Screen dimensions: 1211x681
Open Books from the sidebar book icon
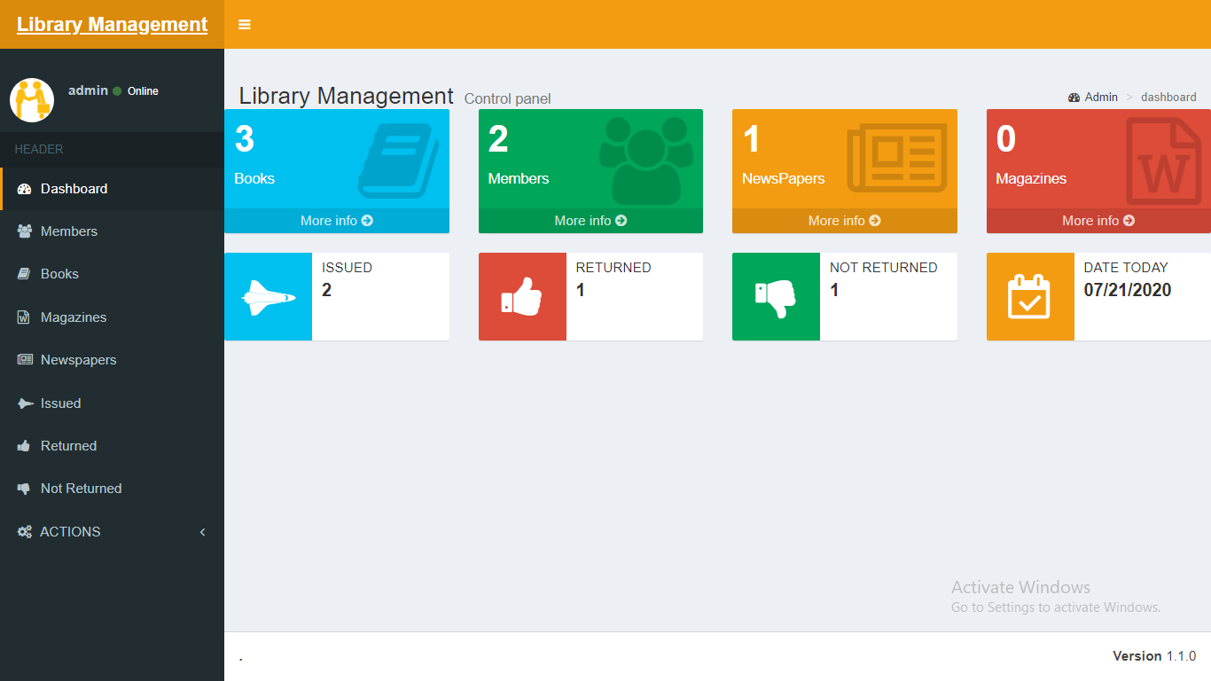(x=23, y=273)
